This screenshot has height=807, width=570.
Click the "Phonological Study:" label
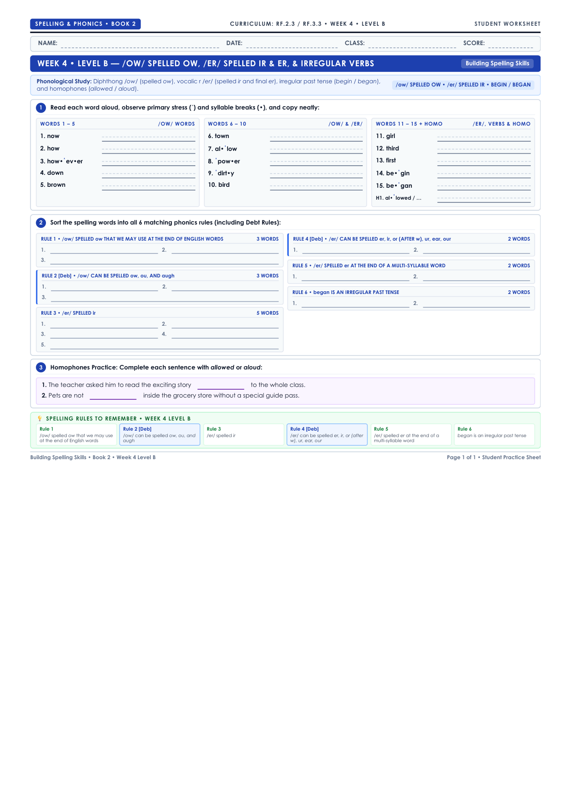tap(64, 81)
